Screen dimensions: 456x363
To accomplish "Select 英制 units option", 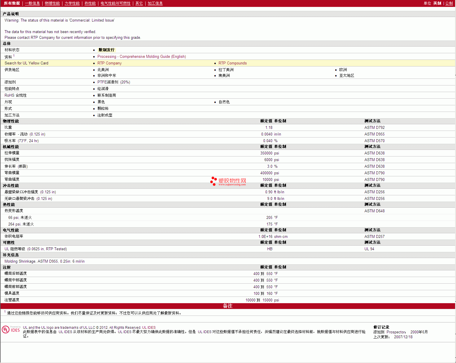I will (437, 3).
